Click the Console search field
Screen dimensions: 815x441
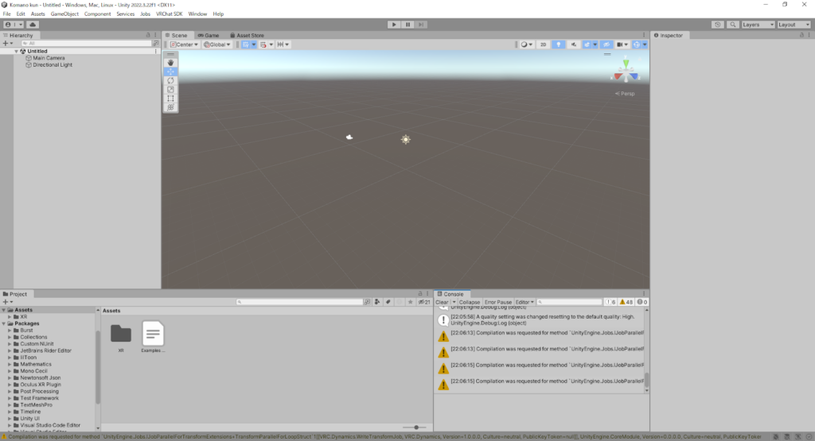tap(569, 302)
